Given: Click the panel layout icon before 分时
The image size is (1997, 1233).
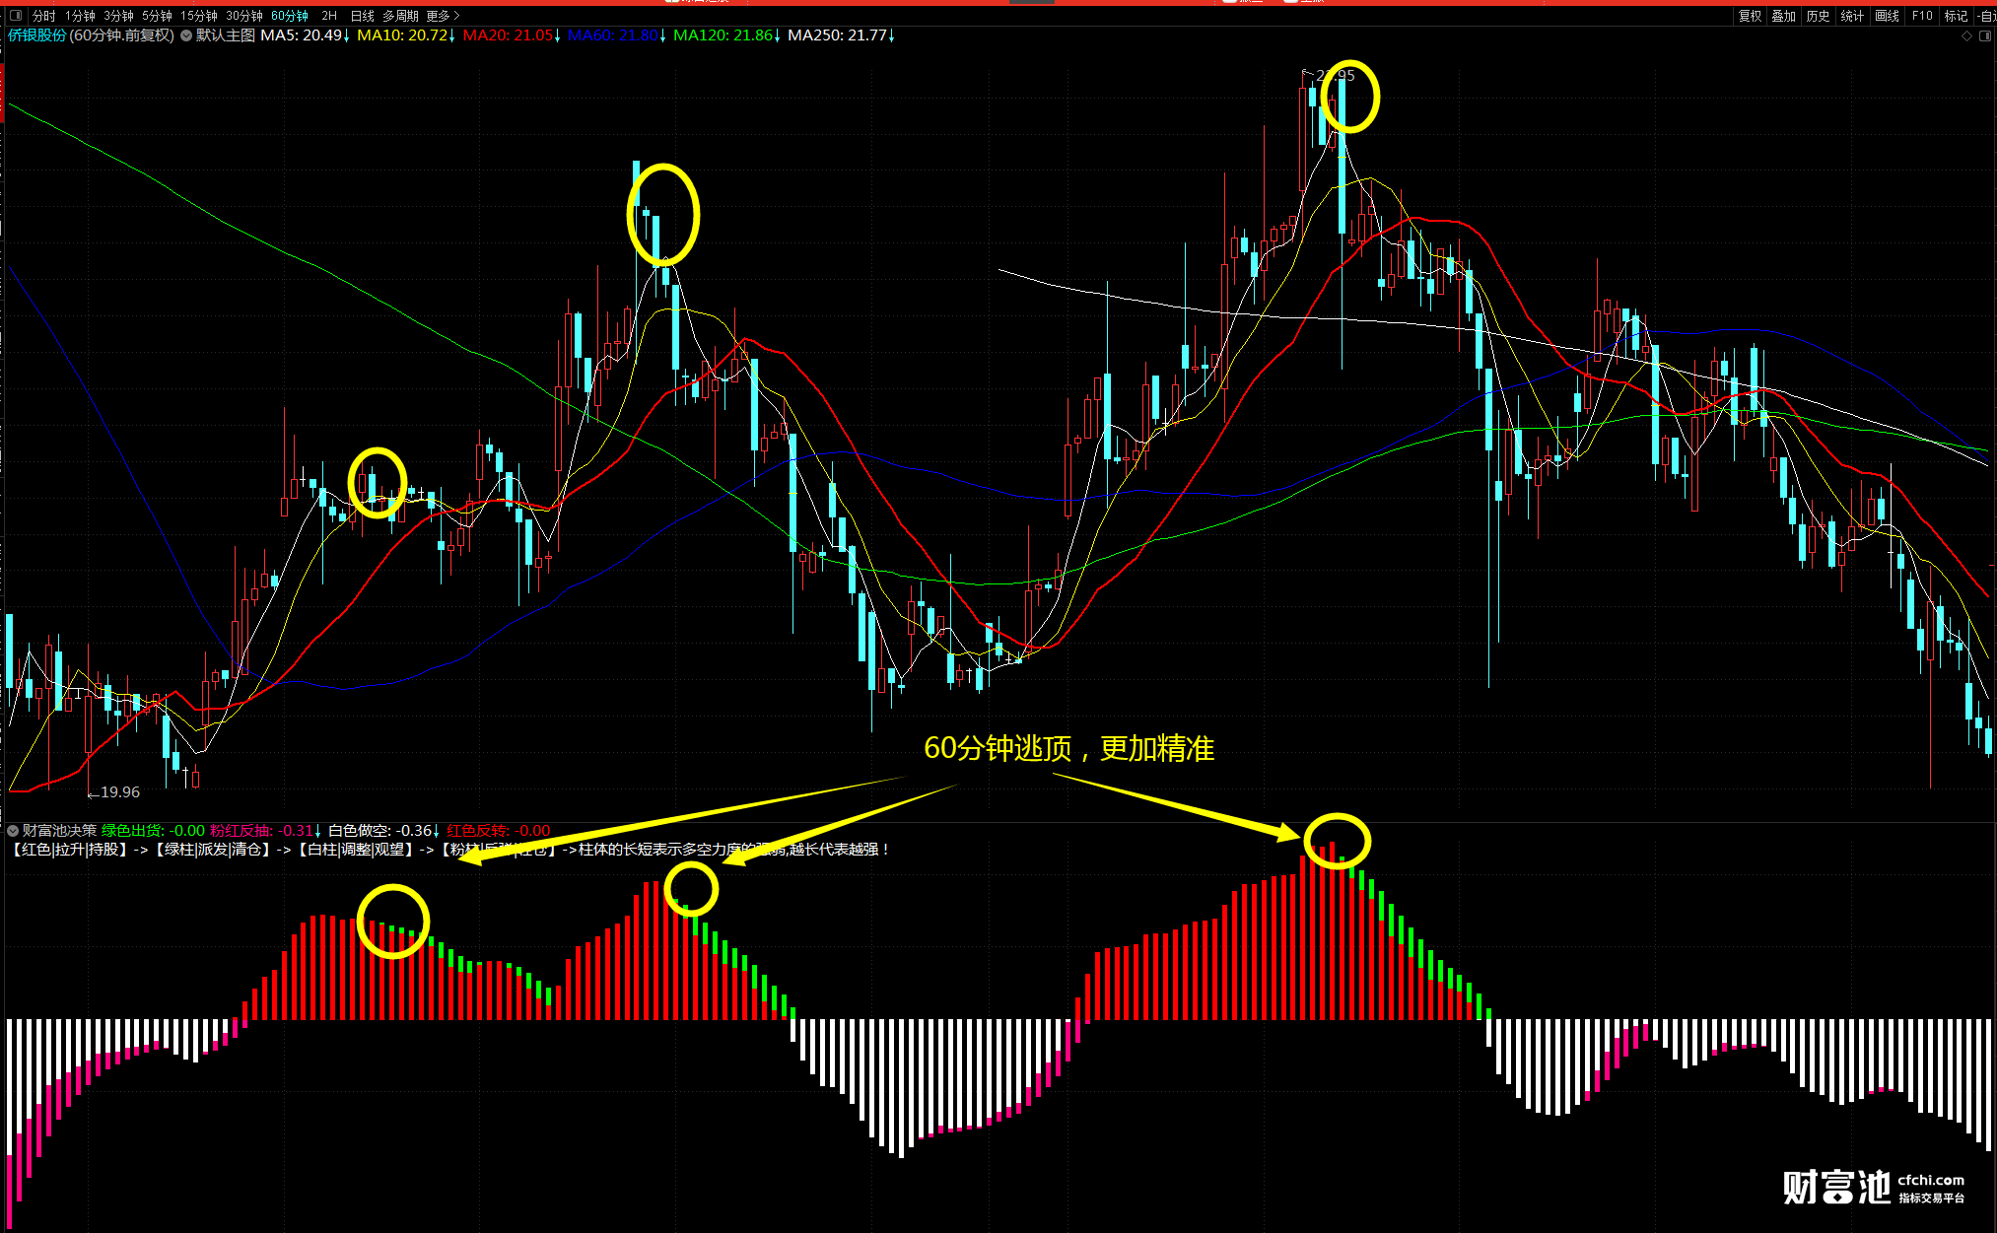Looking at the screenshot, I should point(16,16).
